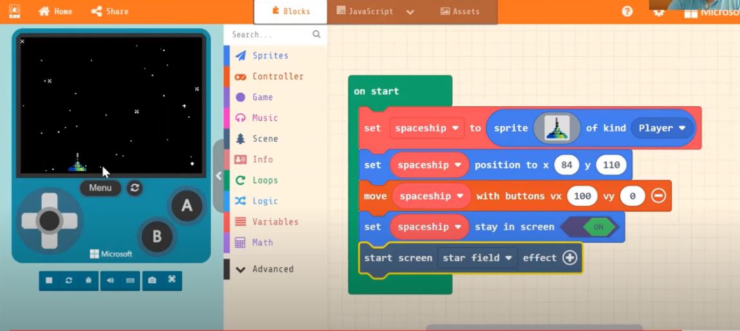Restart the simulator from the toolbar
Screen dimensions: 740x331
pos(68,281)
